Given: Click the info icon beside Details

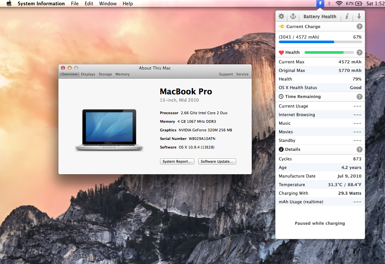Looking at the screenshot, I should point(281,149).
